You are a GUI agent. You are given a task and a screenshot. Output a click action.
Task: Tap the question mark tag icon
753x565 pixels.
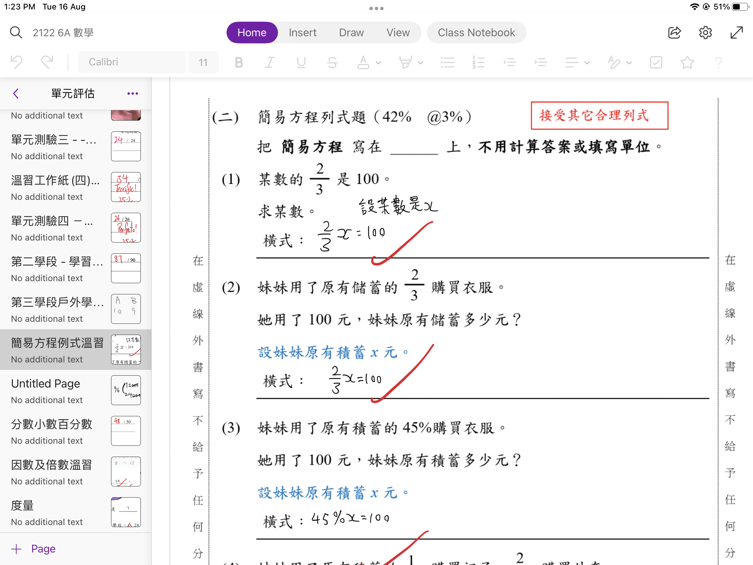pos(718,62)
